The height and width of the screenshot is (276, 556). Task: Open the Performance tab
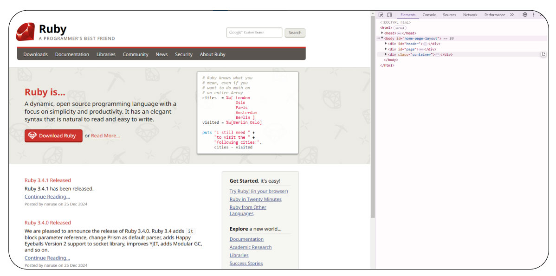495,15
